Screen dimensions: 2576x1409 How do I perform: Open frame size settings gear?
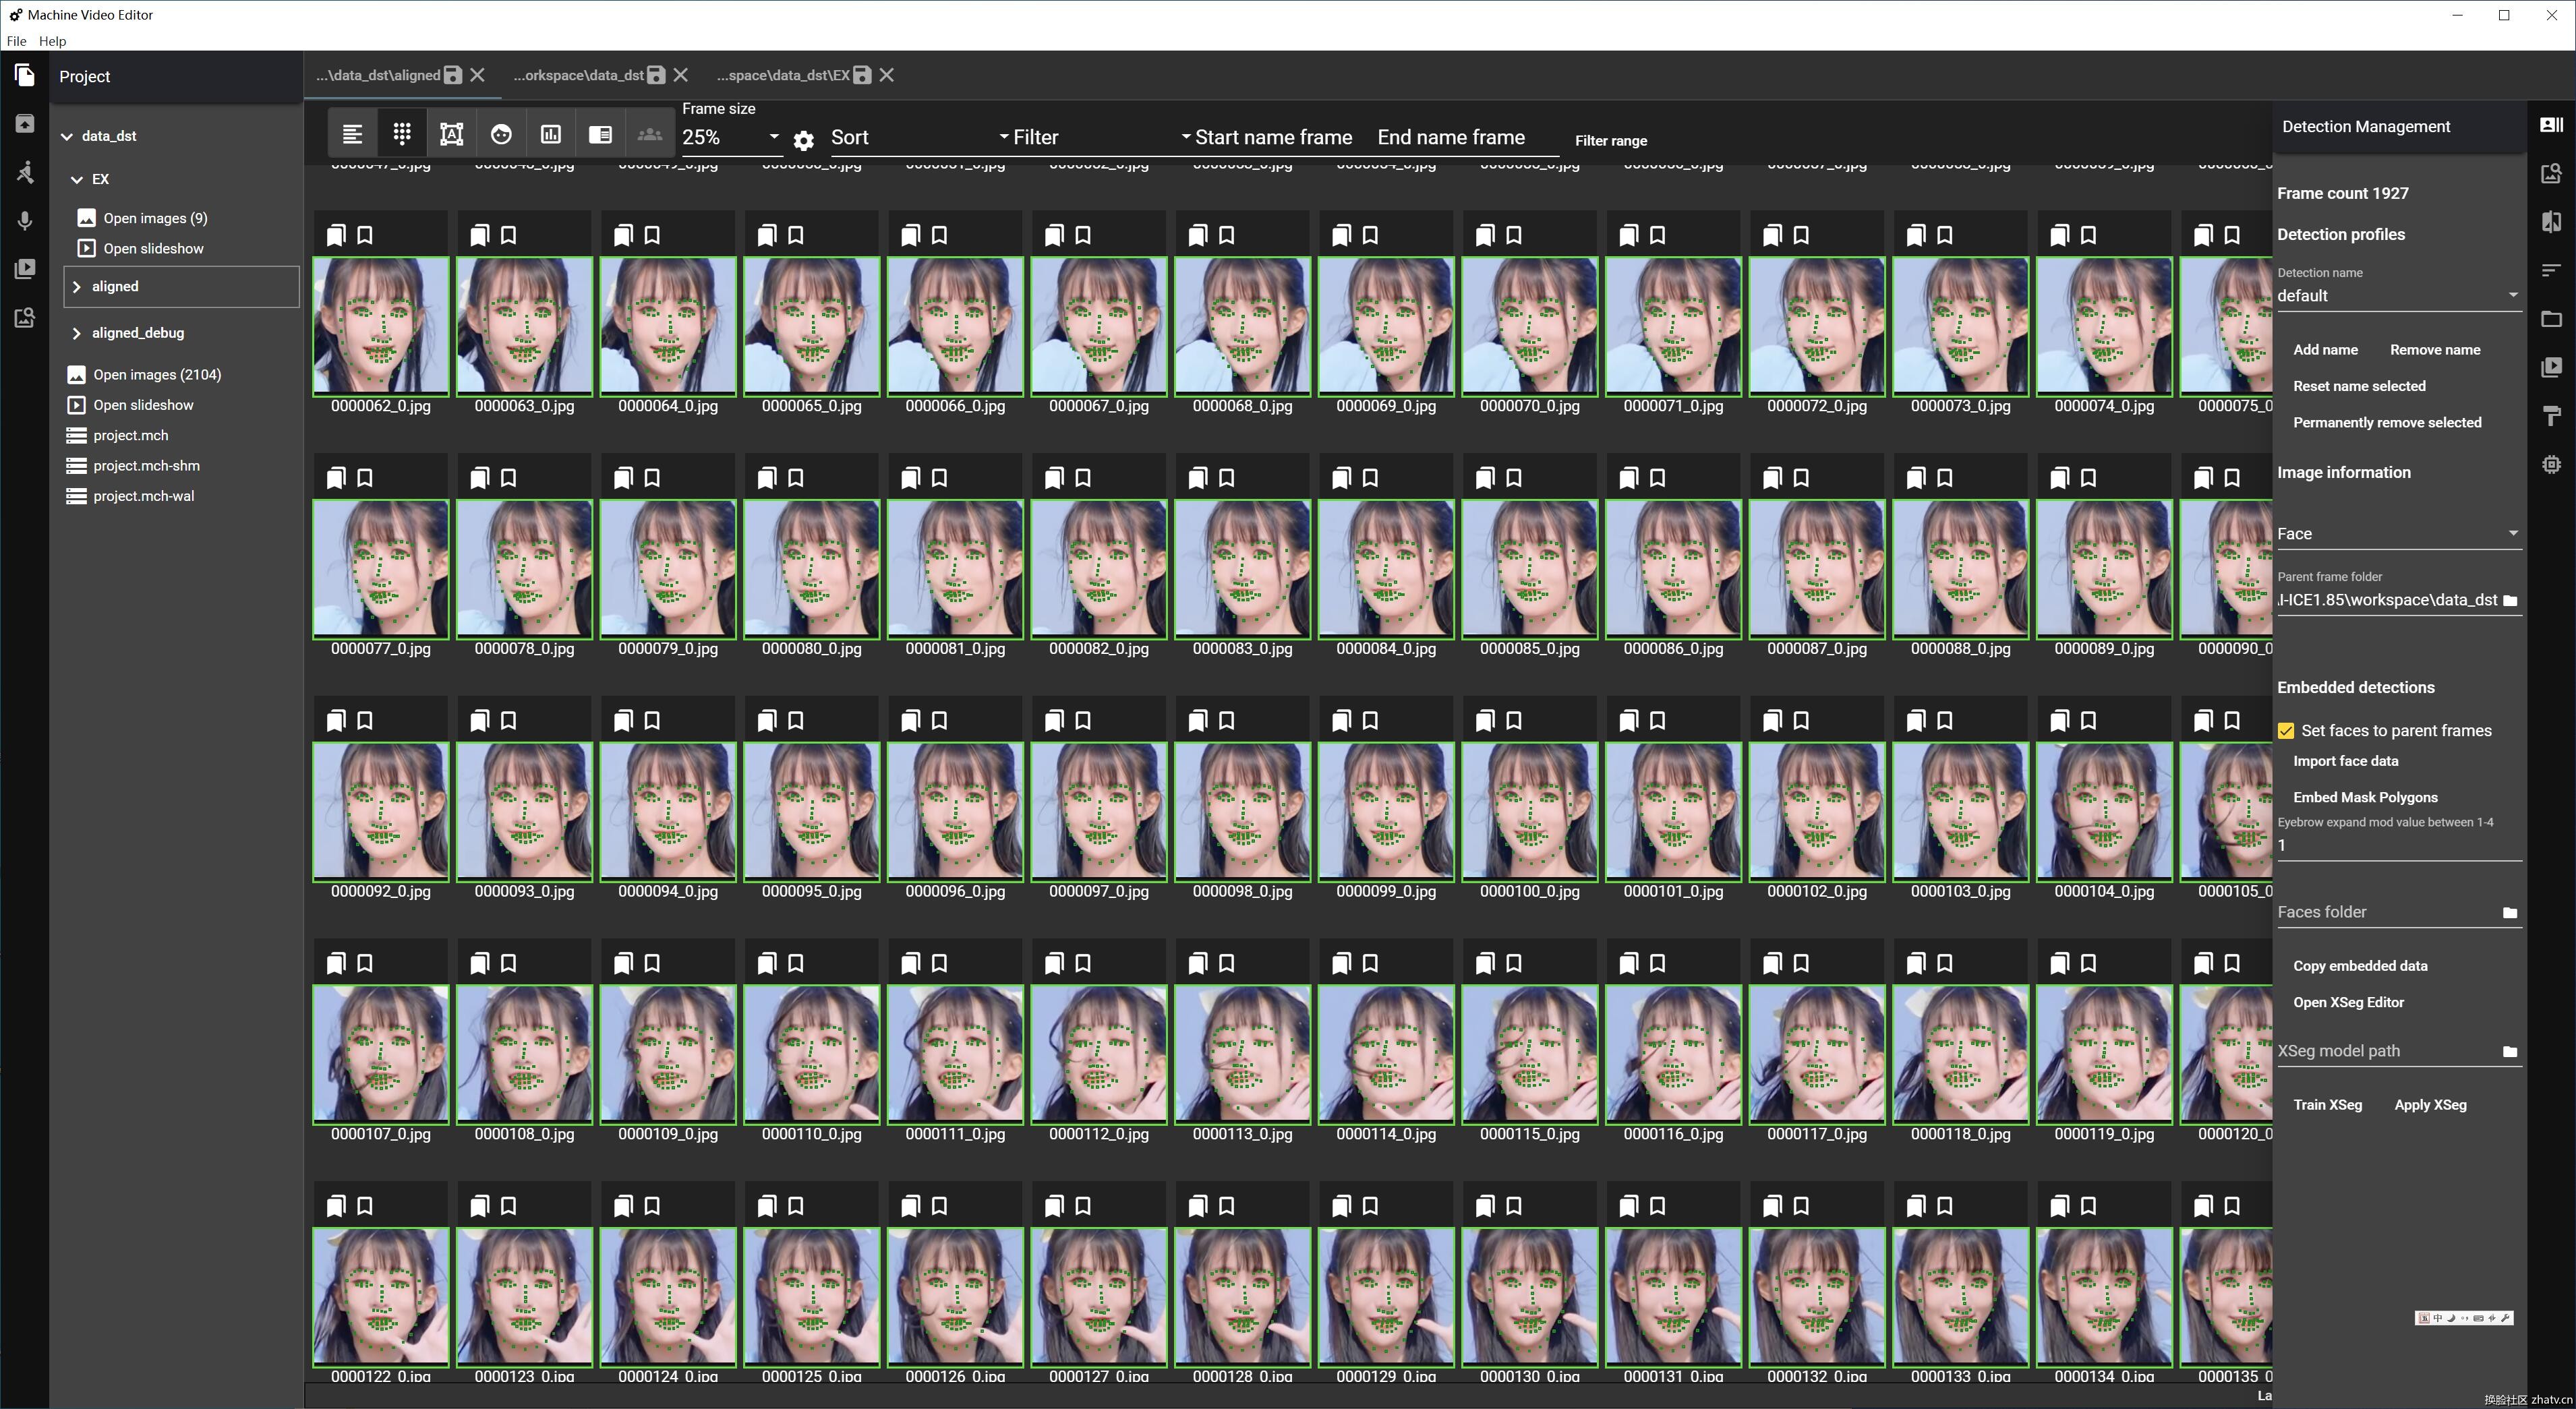click(x=803, y=141)
